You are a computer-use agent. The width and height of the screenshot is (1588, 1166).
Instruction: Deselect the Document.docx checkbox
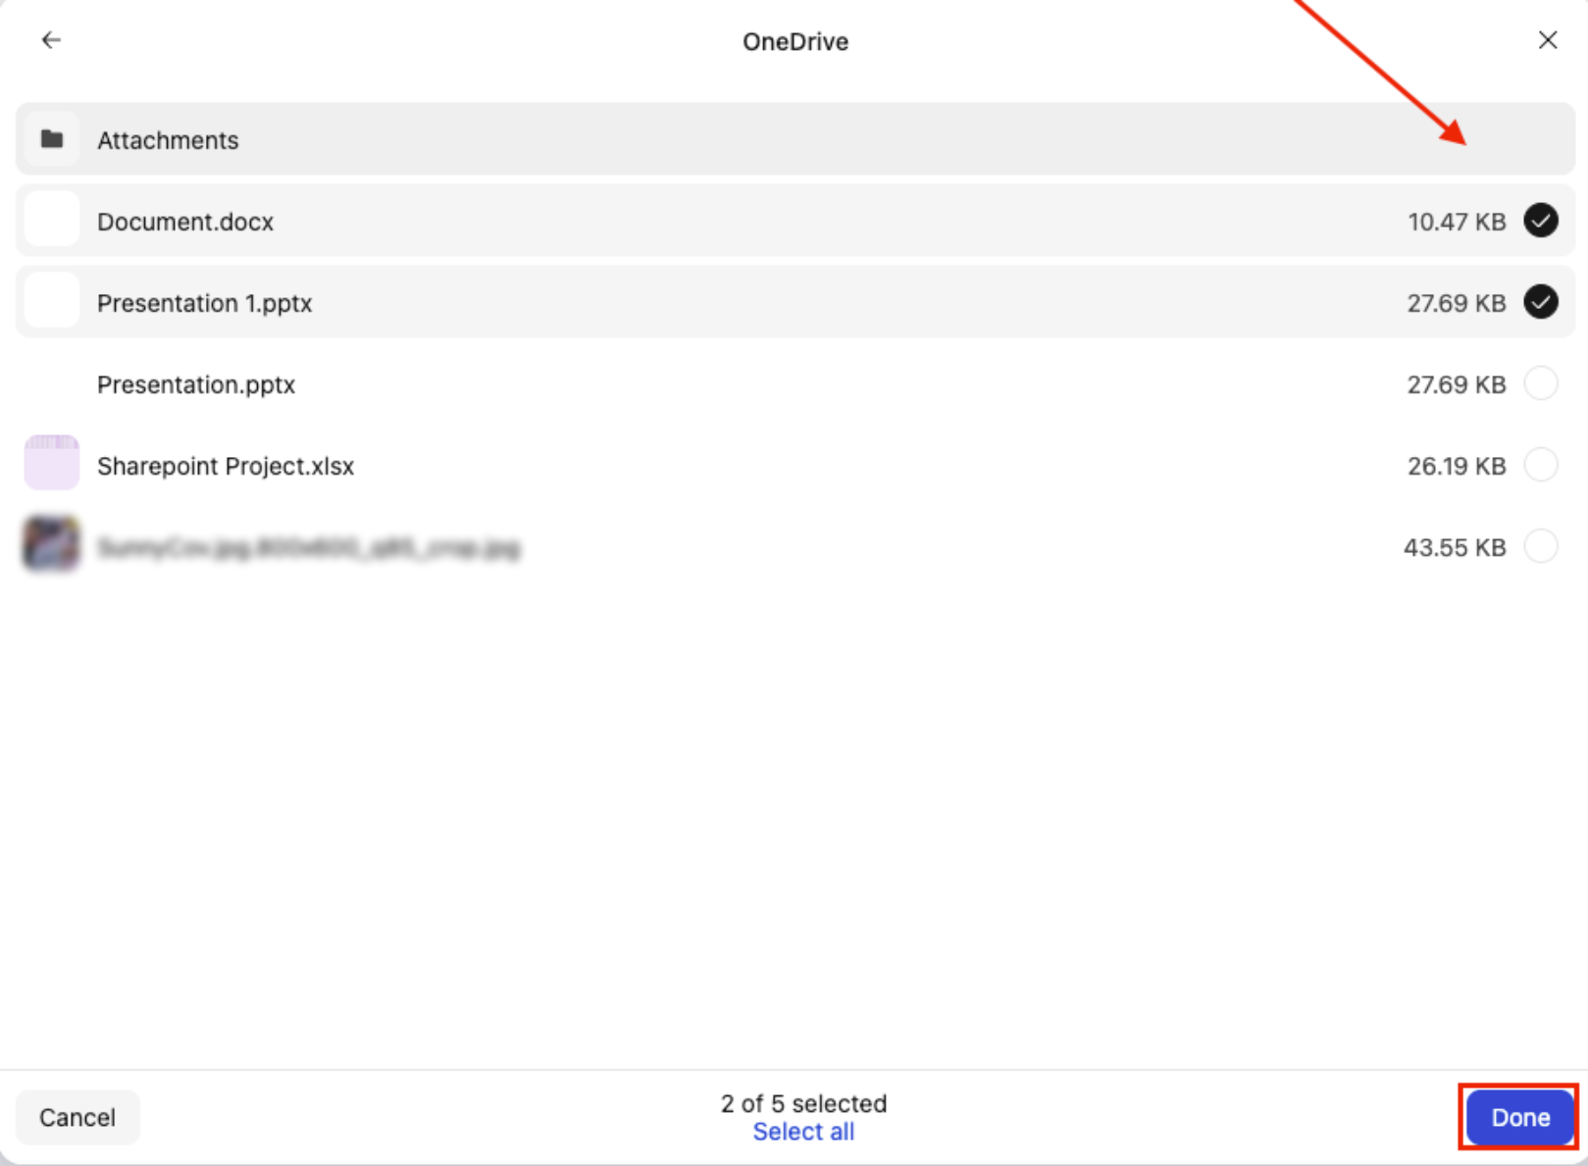coord(1540,221)
